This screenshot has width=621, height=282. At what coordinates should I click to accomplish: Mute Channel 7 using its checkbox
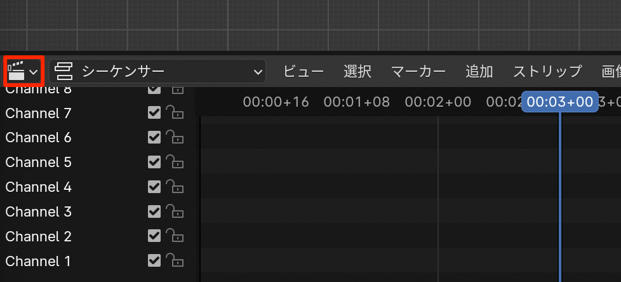tap(154, 113)
